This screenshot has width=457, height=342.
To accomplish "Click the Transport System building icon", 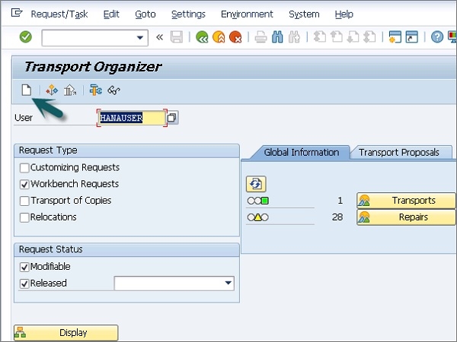I will pyautogui.click(x=70, y=90).
